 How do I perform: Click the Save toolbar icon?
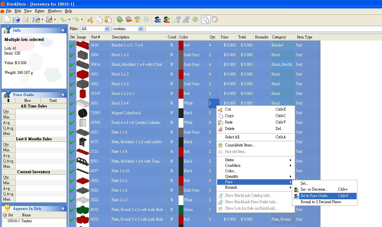[25, 20]
